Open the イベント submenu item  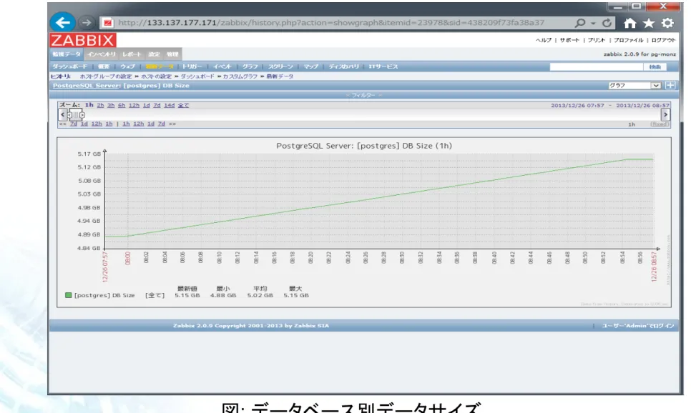[222, 66]
